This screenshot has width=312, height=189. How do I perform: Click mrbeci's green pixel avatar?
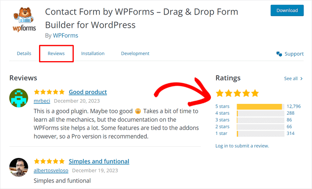19,97
